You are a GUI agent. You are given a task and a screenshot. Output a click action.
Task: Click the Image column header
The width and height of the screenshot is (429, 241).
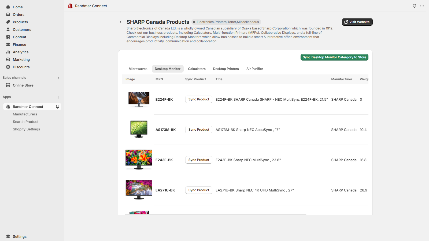pyautogui.click(x=130, y=79)
